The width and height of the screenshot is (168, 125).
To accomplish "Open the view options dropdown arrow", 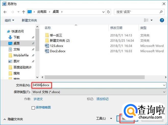I will coord(151,20).
